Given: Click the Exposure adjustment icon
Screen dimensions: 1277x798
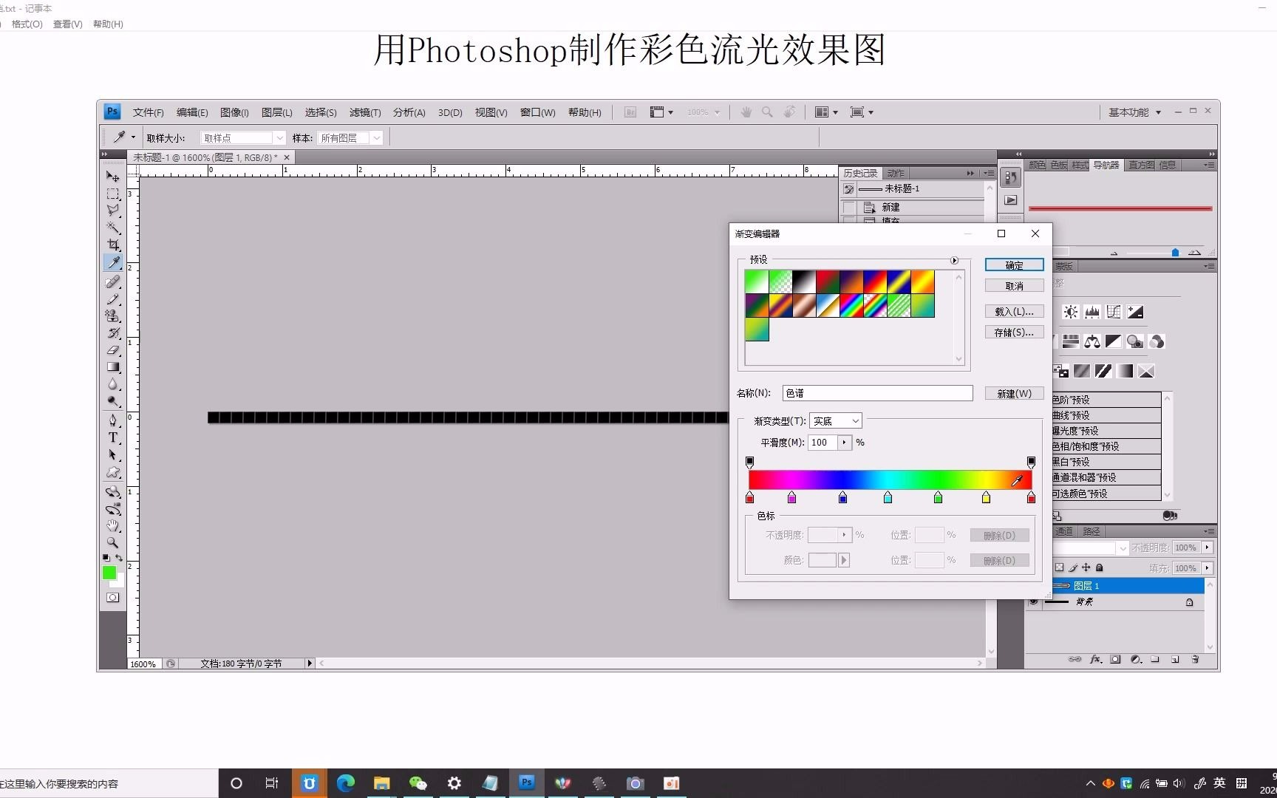Looking at the screenshot, I should (1136, 312).
